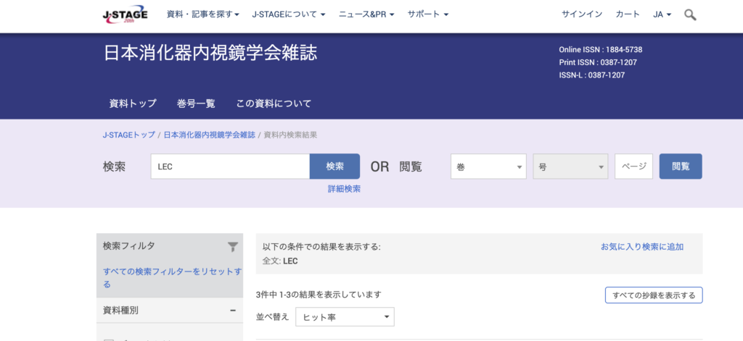The height and width of the screenshot is (341, 743).
Task: Open the J-STAGEについて dropdown menu
Action: point(289,14)
